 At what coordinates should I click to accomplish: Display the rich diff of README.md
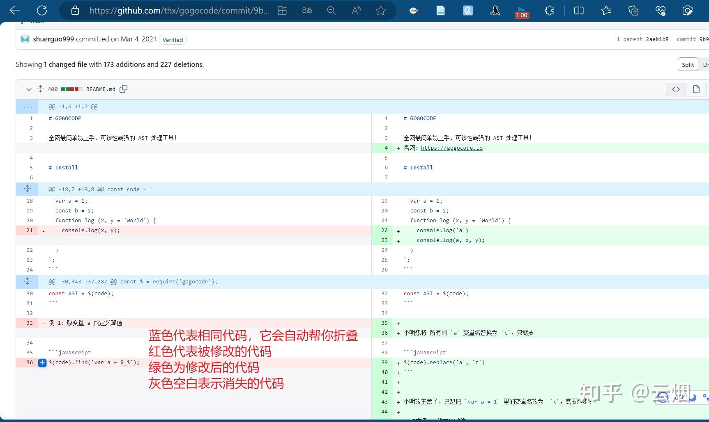click(x=696, y=89)
